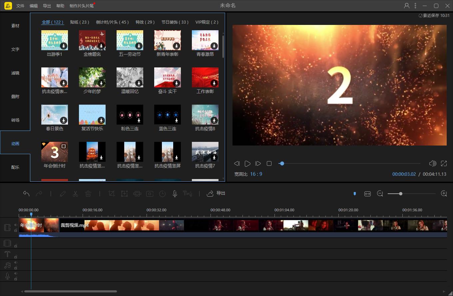This screenshot has width=453, height=296.
Task: Open fullscreen preview with the expand icon
Action: click(444, 163)
